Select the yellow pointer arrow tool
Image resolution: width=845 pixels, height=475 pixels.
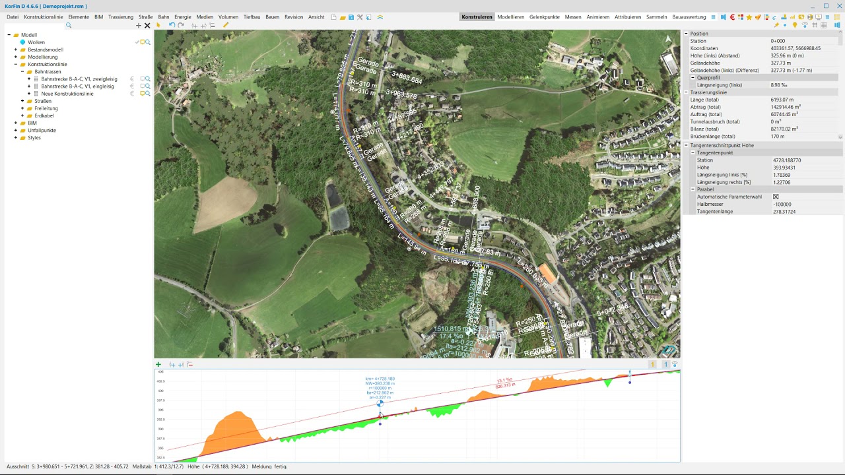point(158,26)
